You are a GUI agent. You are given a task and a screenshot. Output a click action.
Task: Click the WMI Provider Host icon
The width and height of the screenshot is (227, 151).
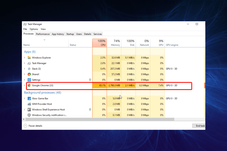tap(29, 104)
